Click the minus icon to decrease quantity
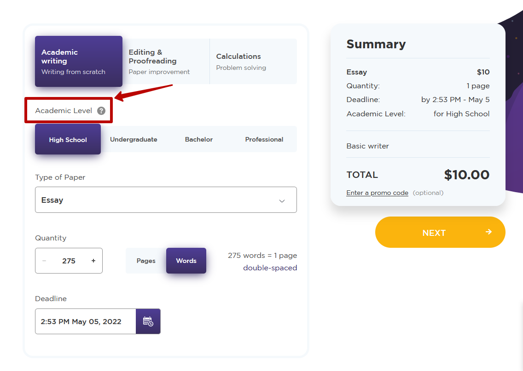Image resolution: width=523 pixels, height=371 pixels. click(x=44, y=261)
